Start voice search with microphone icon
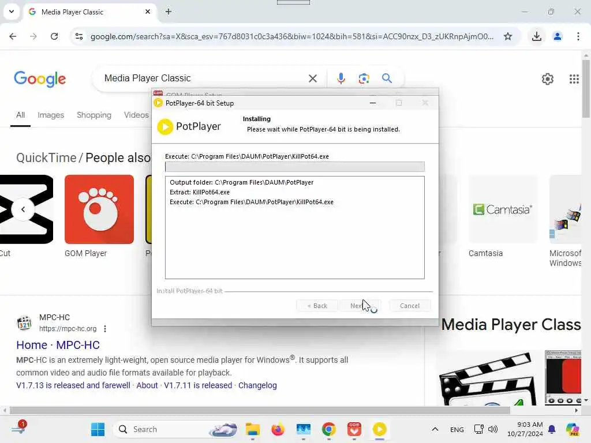 341,78
